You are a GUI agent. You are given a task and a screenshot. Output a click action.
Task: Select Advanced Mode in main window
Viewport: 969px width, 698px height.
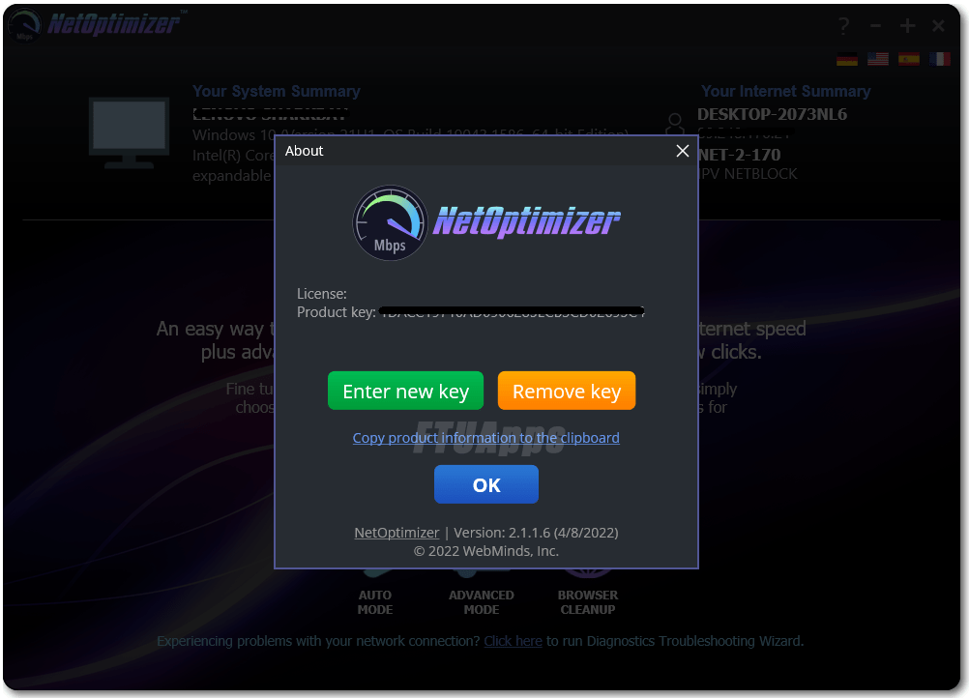pos(482,601)
